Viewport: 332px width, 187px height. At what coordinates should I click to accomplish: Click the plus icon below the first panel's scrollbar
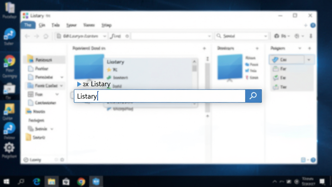[207, 116]
